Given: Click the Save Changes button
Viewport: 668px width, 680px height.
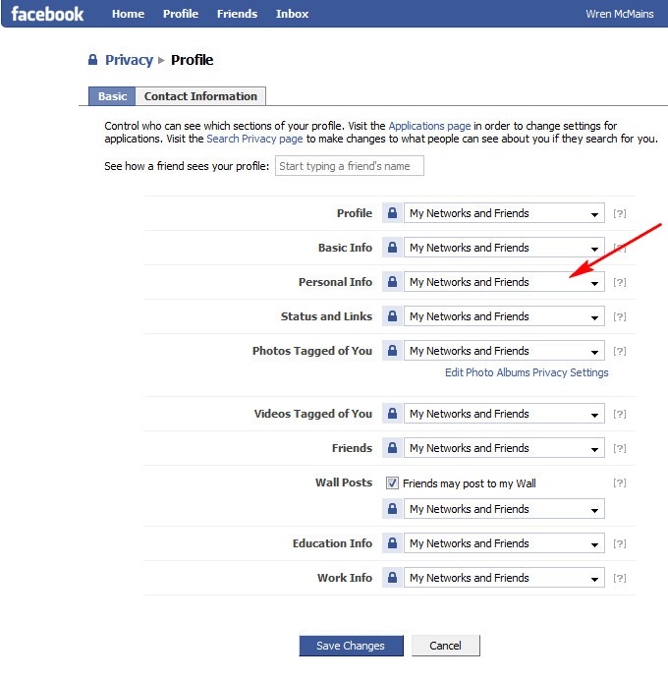Looking at the screenshot, I should [351, 646].
